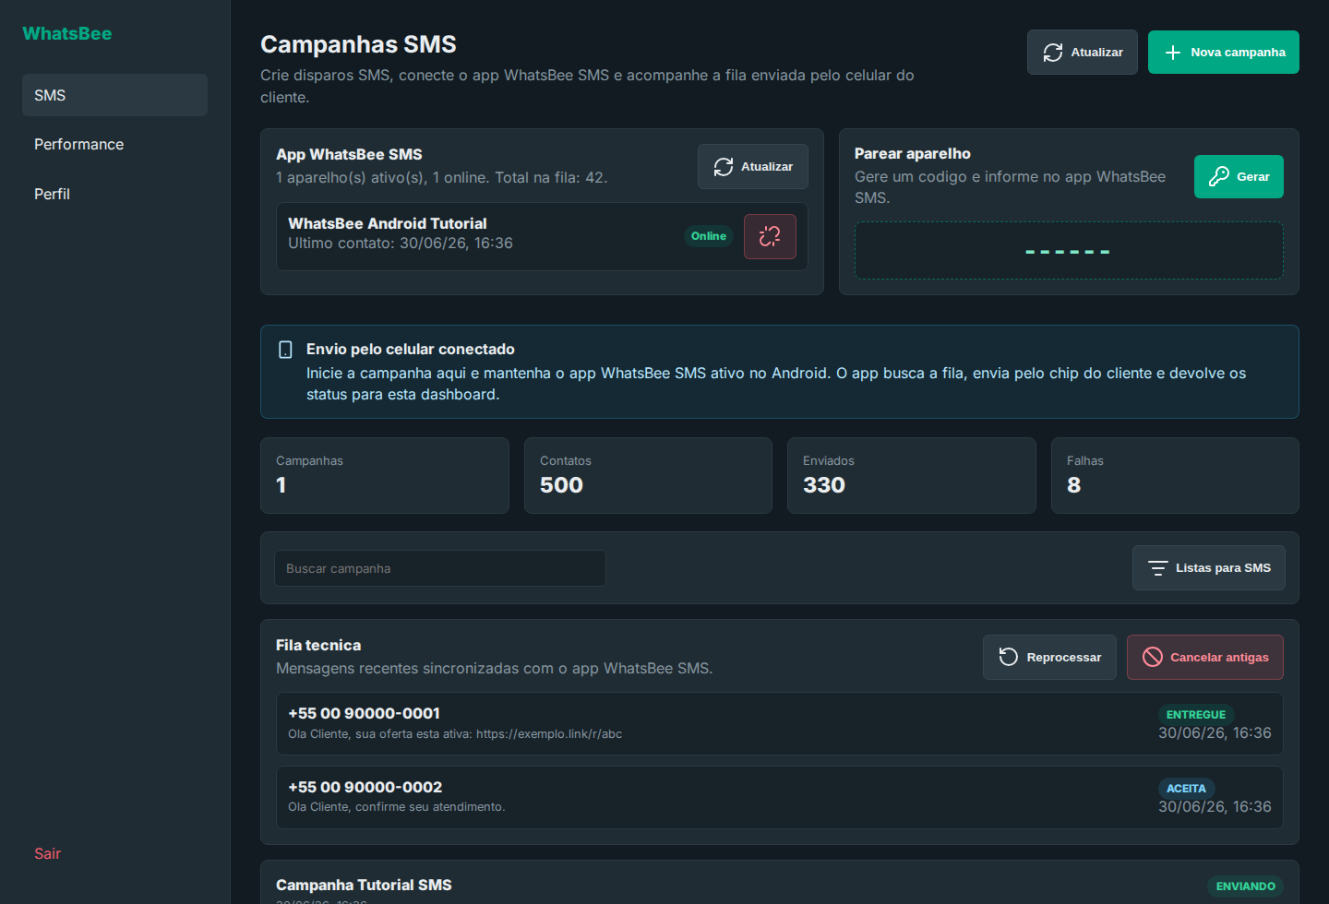
Task: Click the Online status badge
Action: pyautogui.click(x=709, y=236)
